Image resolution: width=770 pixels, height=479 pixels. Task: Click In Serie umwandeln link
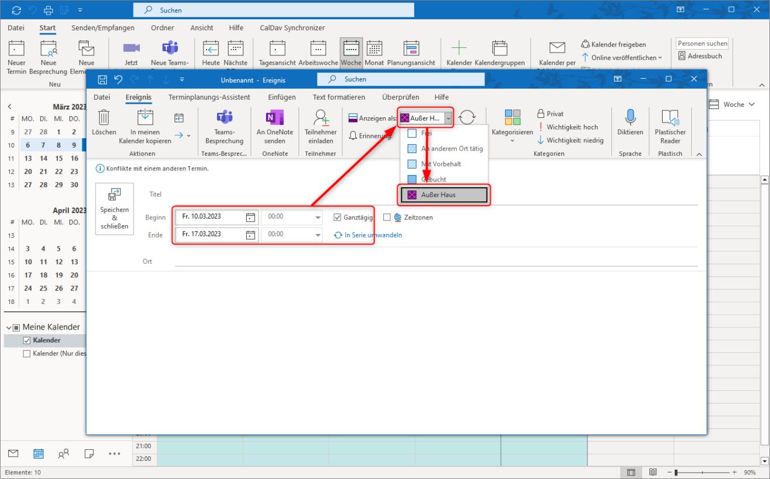(368, 235)
